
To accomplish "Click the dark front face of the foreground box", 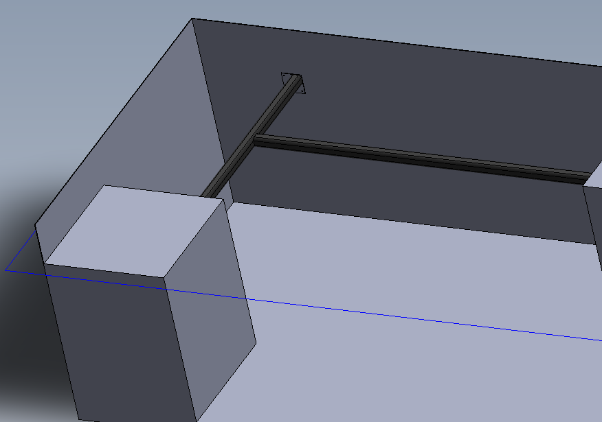I will [117, 343].
